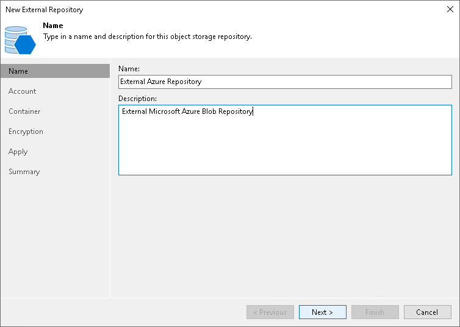Switch to the Encryption step
Image resolution: width=460 pixels, height=327 pixels.
click(26, 132)
